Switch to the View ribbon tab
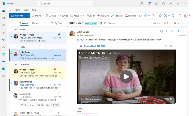 (x=26, y=10)
